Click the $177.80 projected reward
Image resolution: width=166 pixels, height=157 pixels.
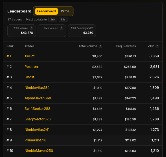130,88
